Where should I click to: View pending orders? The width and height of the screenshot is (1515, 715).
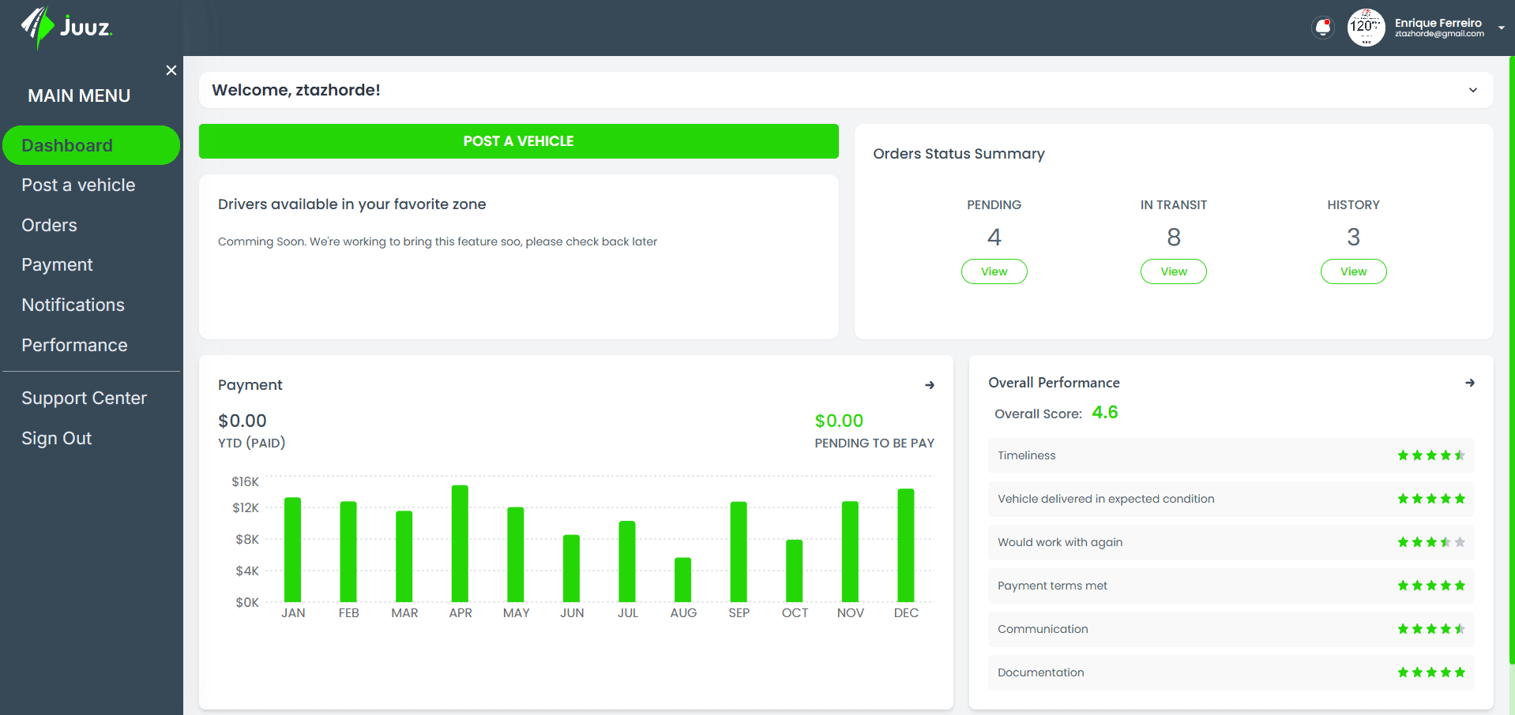(994, 271)
